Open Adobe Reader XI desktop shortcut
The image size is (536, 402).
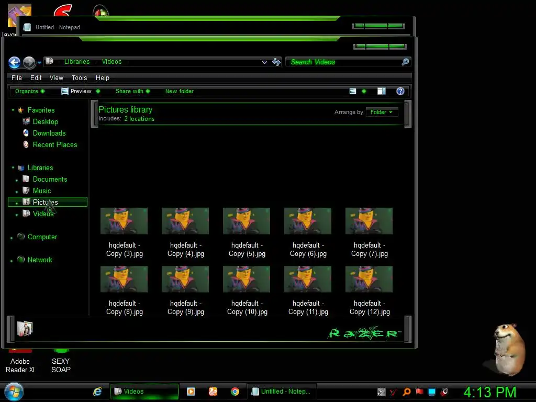click(20, 362)
